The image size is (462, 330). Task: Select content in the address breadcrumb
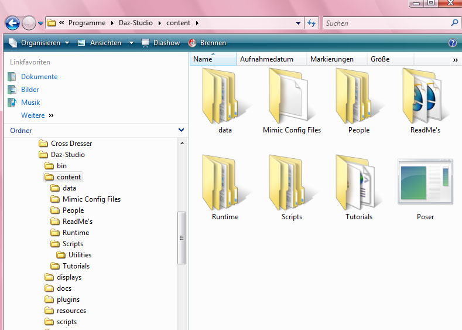[178, 23]
